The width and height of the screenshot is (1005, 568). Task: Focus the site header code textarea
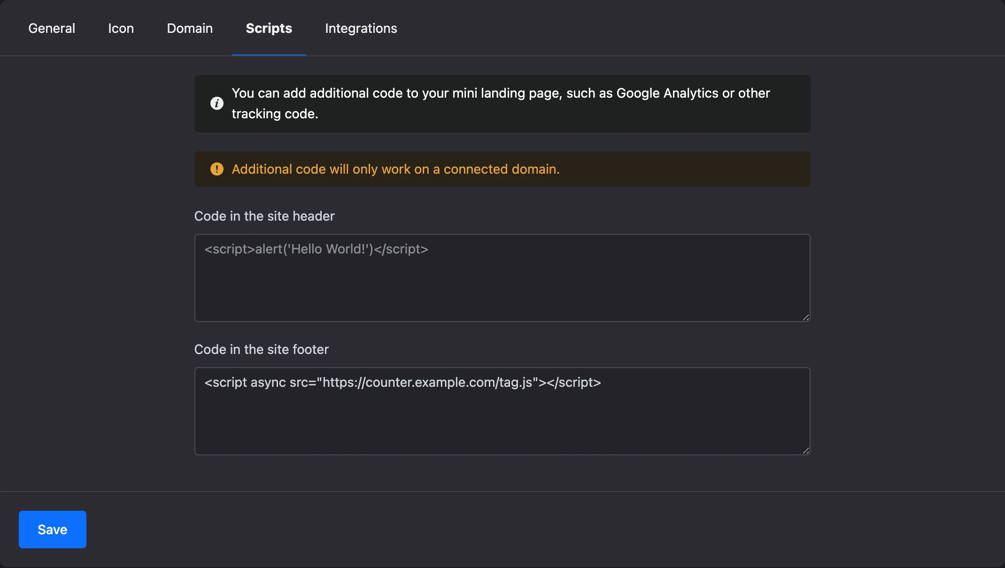502,278
